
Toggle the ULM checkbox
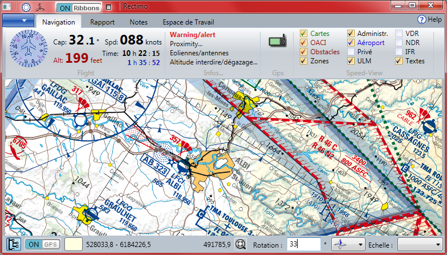pyautogui.click(x=351, y=60)
